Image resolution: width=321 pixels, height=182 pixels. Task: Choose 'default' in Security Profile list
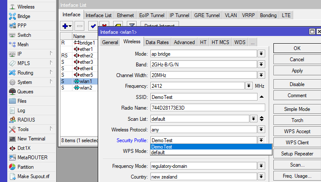pos(158,152)
